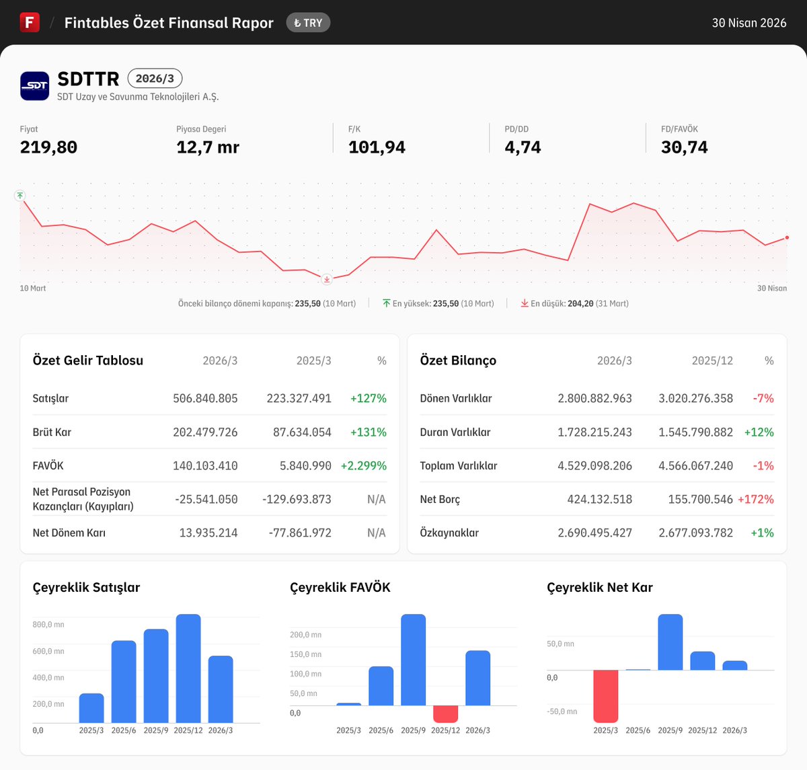This screenshot has height=770, width=807.
Task: Click the 10 Mart chart start label
Action: pos(33,288)
